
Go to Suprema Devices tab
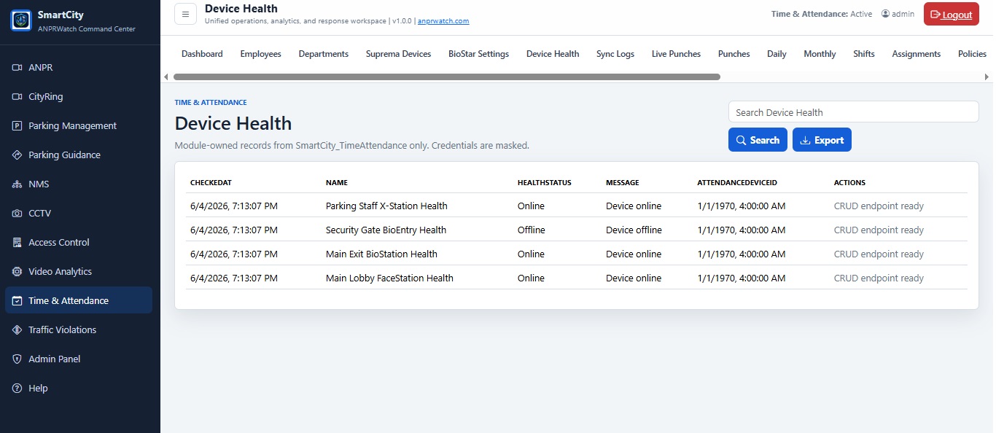(x=398, y=54)
